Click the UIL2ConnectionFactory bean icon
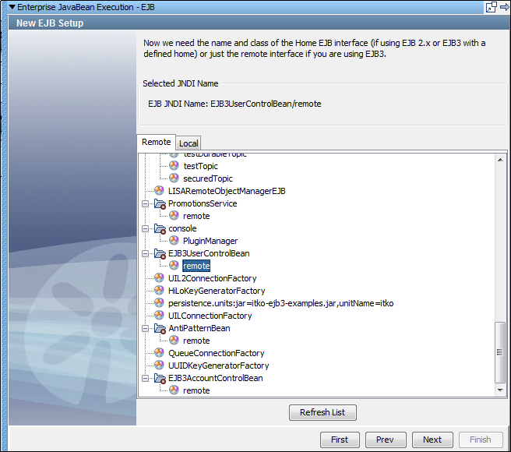 click(x=159, y=278)
